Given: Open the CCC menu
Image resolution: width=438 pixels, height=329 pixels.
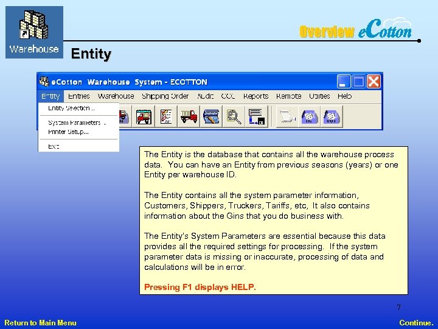Looking at the screenshot, I should click(228, 96).
